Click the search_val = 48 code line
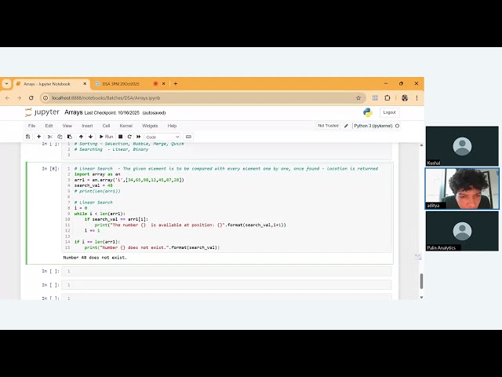The image size is (502, 377). (x=93, y=185)
